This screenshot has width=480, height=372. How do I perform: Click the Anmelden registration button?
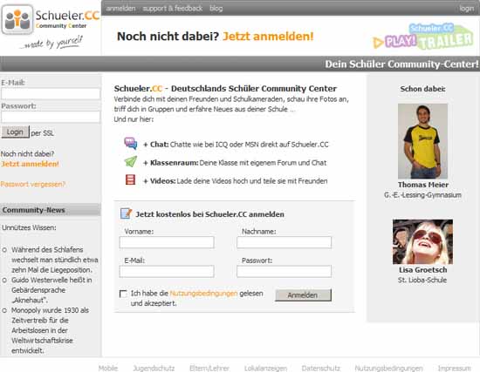click(303, 295)
